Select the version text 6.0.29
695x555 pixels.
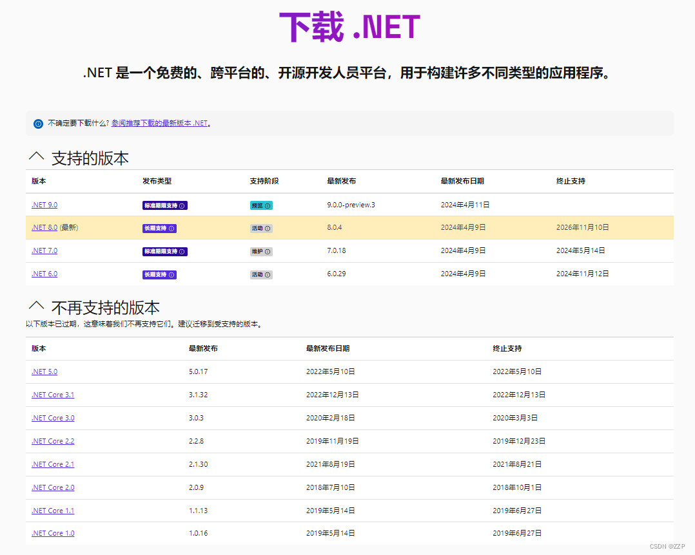pyautogui.click(x=337, y=274)
